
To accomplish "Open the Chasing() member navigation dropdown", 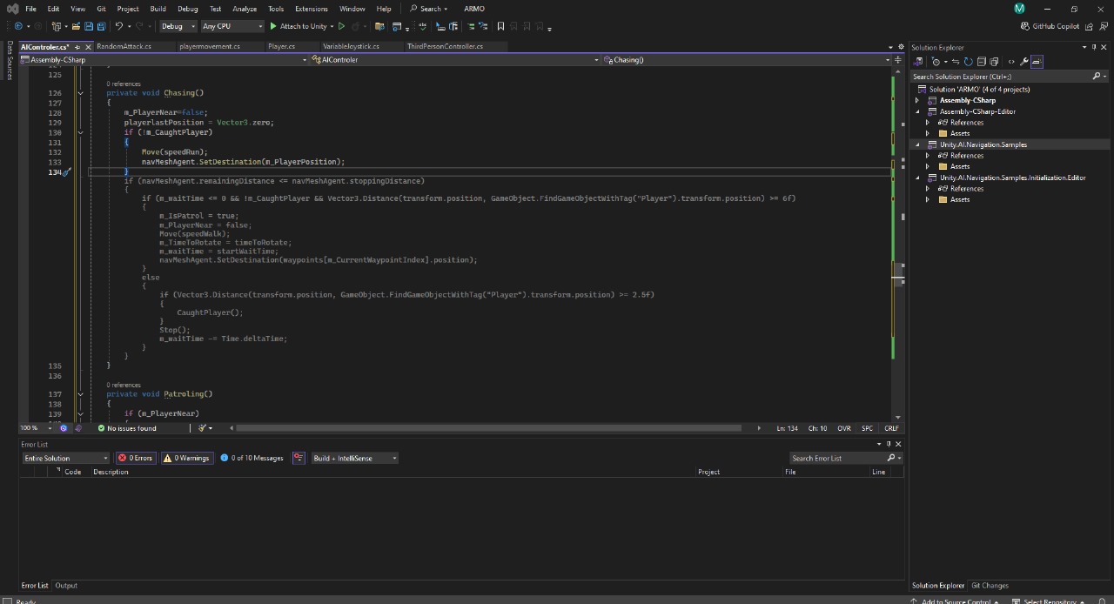I will [x=748, y=60].
